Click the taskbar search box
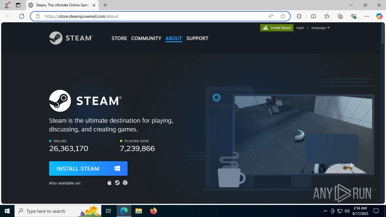Screen dimensions: 386x217 coord(58,211)
